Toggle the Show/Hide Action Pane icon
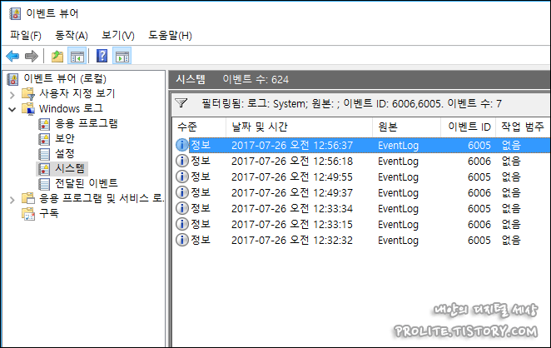Image resolution: width=551 pixels, height=348 pixels. tap(122, 56)
